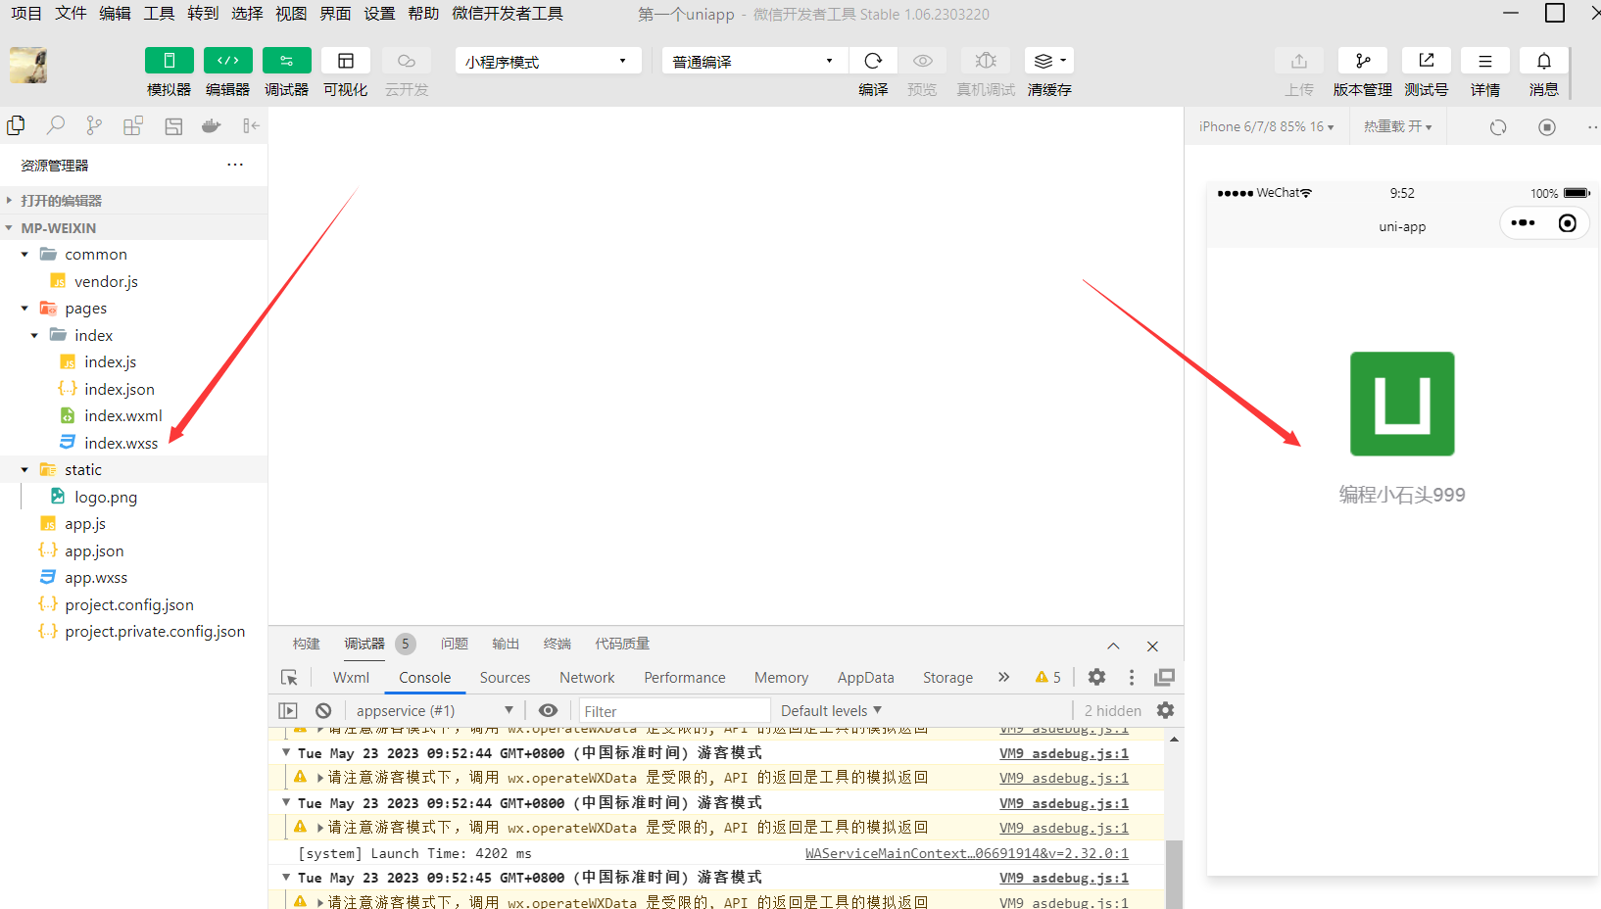Open devtools settings gear icon
Viewport: 1601px width, 909px height.
(1097, 677)
